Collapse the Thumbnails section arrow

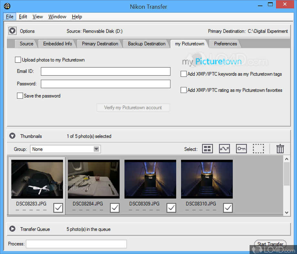(12, 136)
